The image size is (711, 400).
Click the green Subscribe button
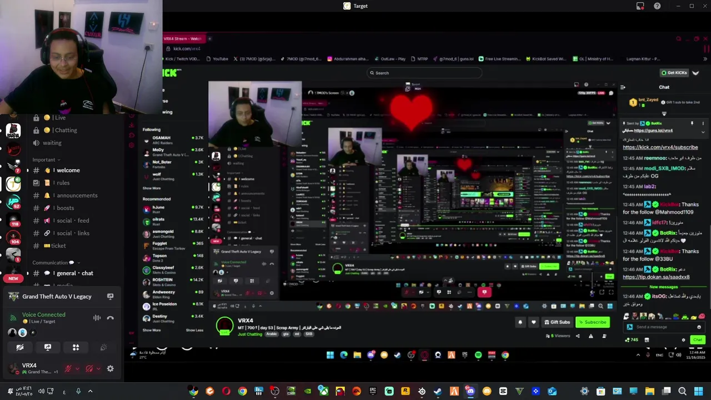tap(592, 322)
